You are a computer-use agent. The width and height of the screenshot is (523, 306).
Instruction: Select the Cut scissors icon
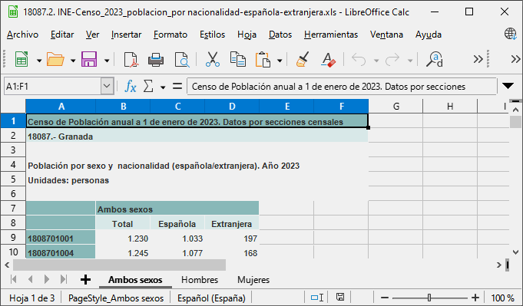(213, 60)
